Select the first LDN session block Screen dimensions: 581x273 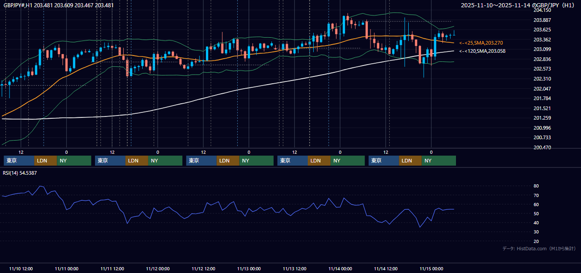[x=46, y=161]
